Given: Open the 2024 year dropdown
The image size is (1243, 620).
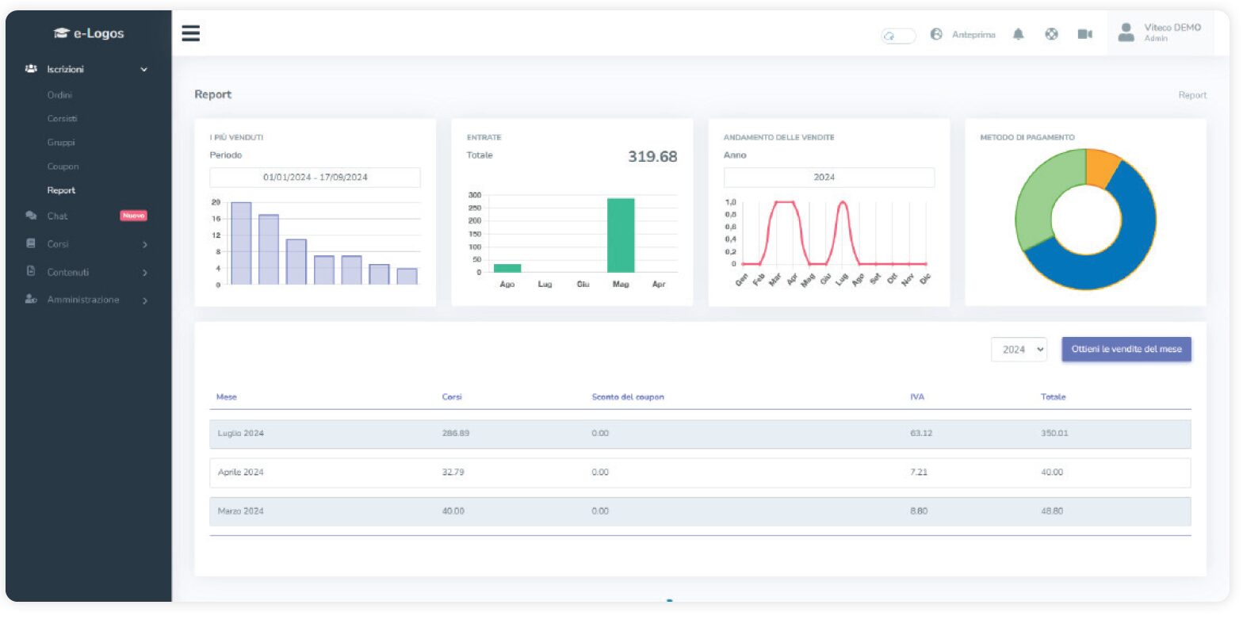Looking at the screenshot, I should pyautogui.click(x=1019, y=350).
